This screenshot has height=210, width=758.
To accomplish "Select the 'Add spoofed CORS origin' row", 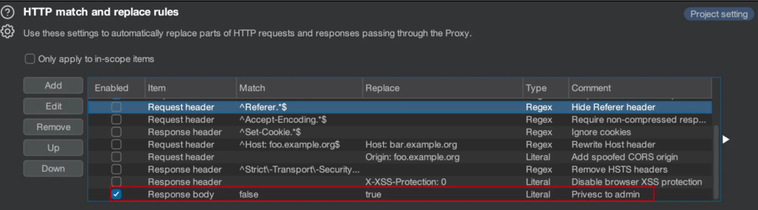I will [412, 157].
